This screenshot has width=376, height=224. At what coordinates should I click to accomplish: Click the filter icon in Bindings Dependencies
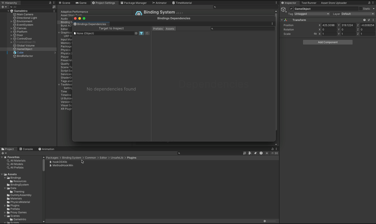[141, 33]
